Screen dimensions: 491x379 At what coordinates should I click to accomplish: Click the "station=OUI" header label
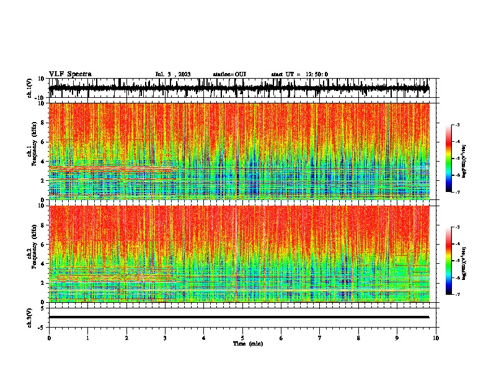(x=229, y=74)
